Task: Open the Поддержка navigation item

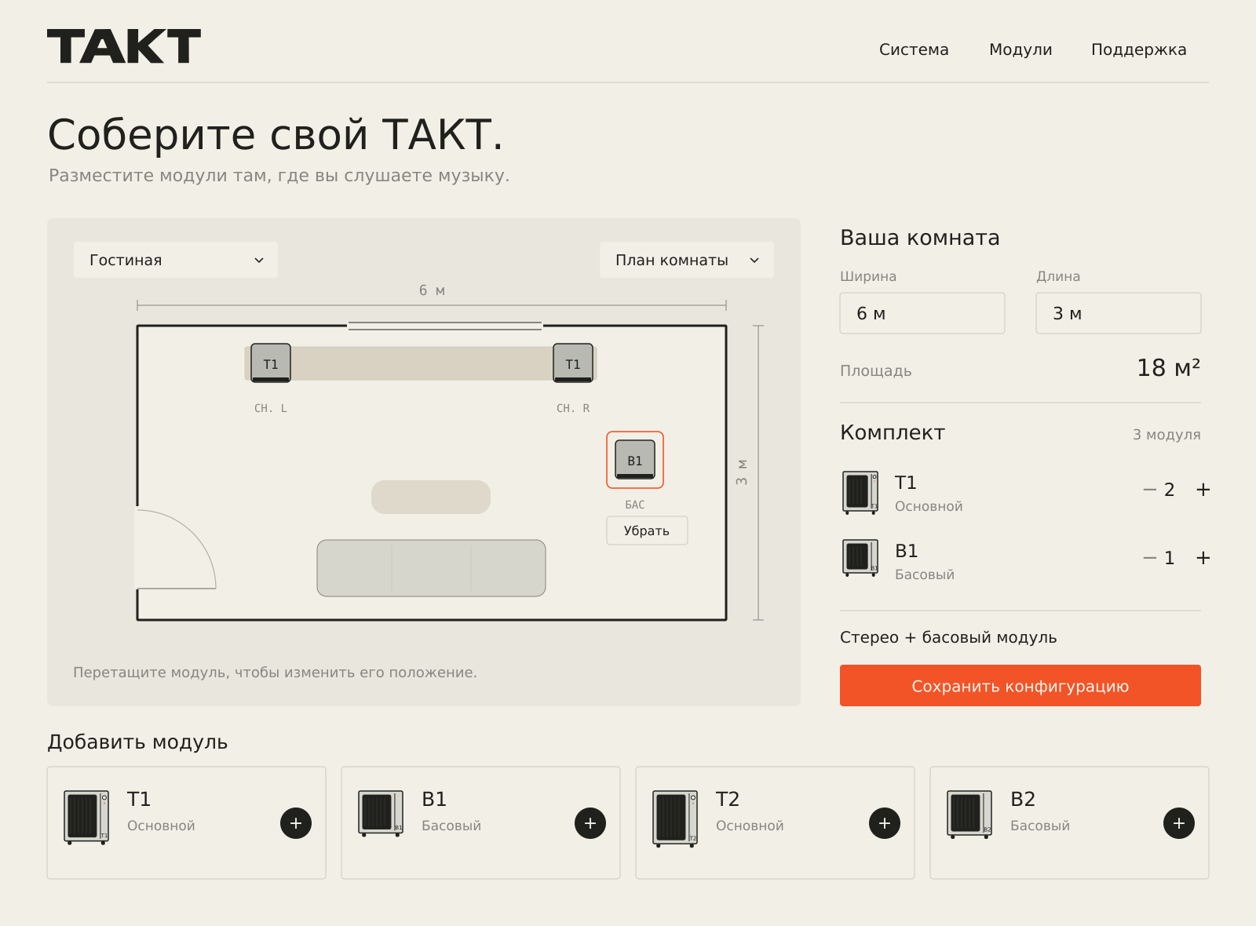Action: 1139,49
